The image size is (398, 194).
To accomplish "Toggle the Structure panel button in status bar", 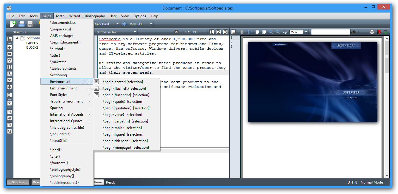I will [18, 182].
